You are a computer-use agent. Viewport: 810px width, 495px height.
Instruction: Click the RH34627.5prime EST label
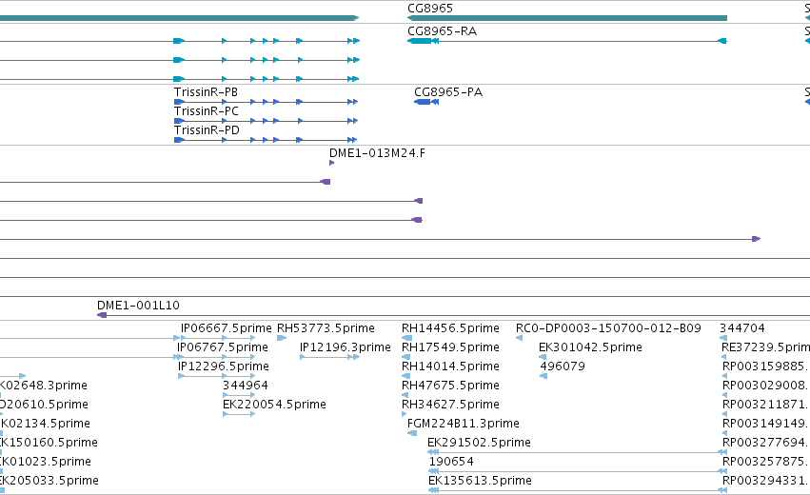click(x=450, y=404)
